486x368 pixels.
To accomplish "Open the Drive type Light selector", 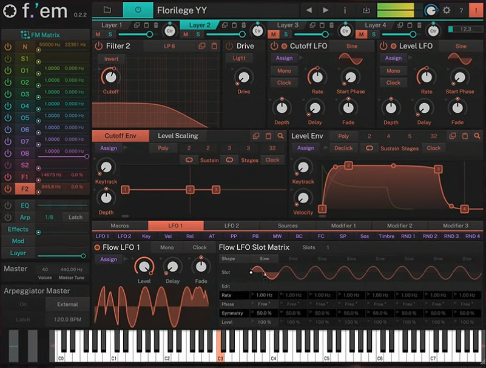I will 239,58.
